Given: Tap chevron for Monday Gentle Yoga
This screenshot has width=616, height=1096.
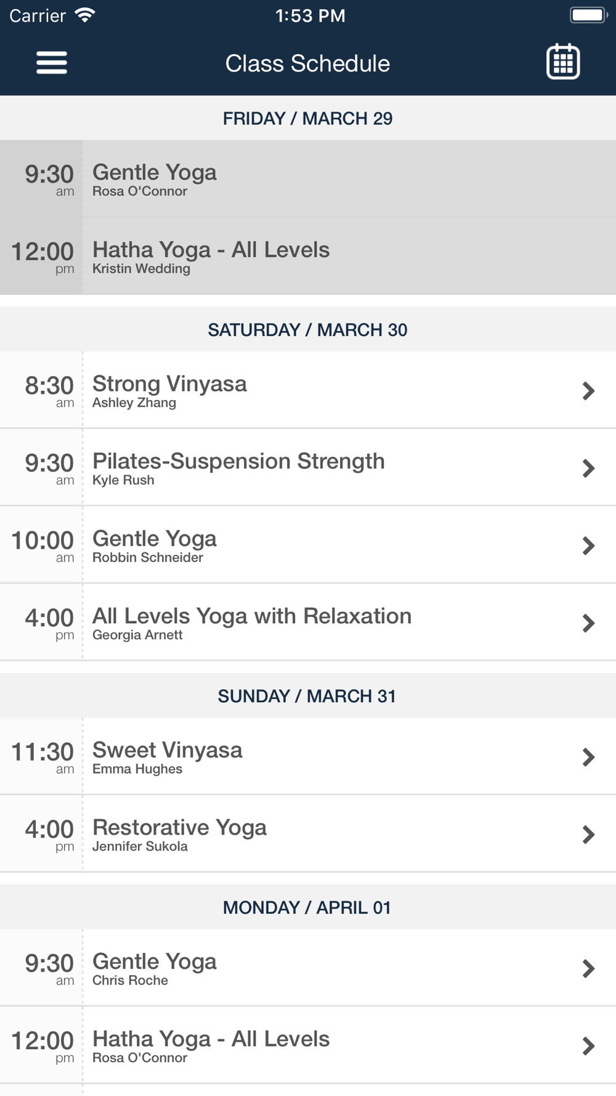Looking at the screenshot, I should tap(588, 968).
